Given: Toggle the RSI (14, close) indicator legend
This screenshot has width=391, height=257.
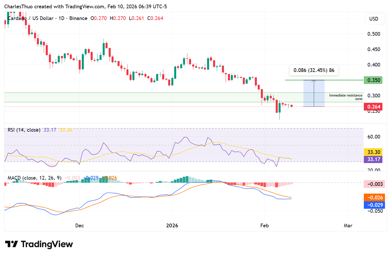Looking at the screenshot, I should [x=24, y=130].
